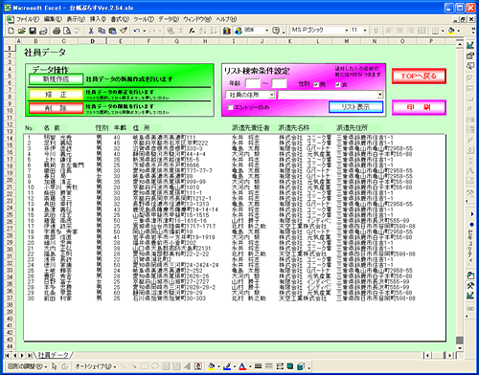Open Print Preview from toolbar
This screenshot has width=479, height=375.
(x=67, y=31)
